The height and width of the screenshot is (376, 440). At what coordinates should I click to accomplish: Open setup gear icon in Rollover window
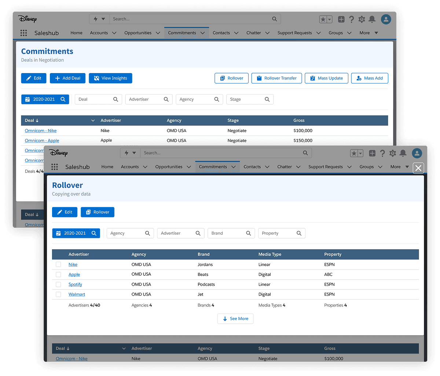tap(393, 153)
